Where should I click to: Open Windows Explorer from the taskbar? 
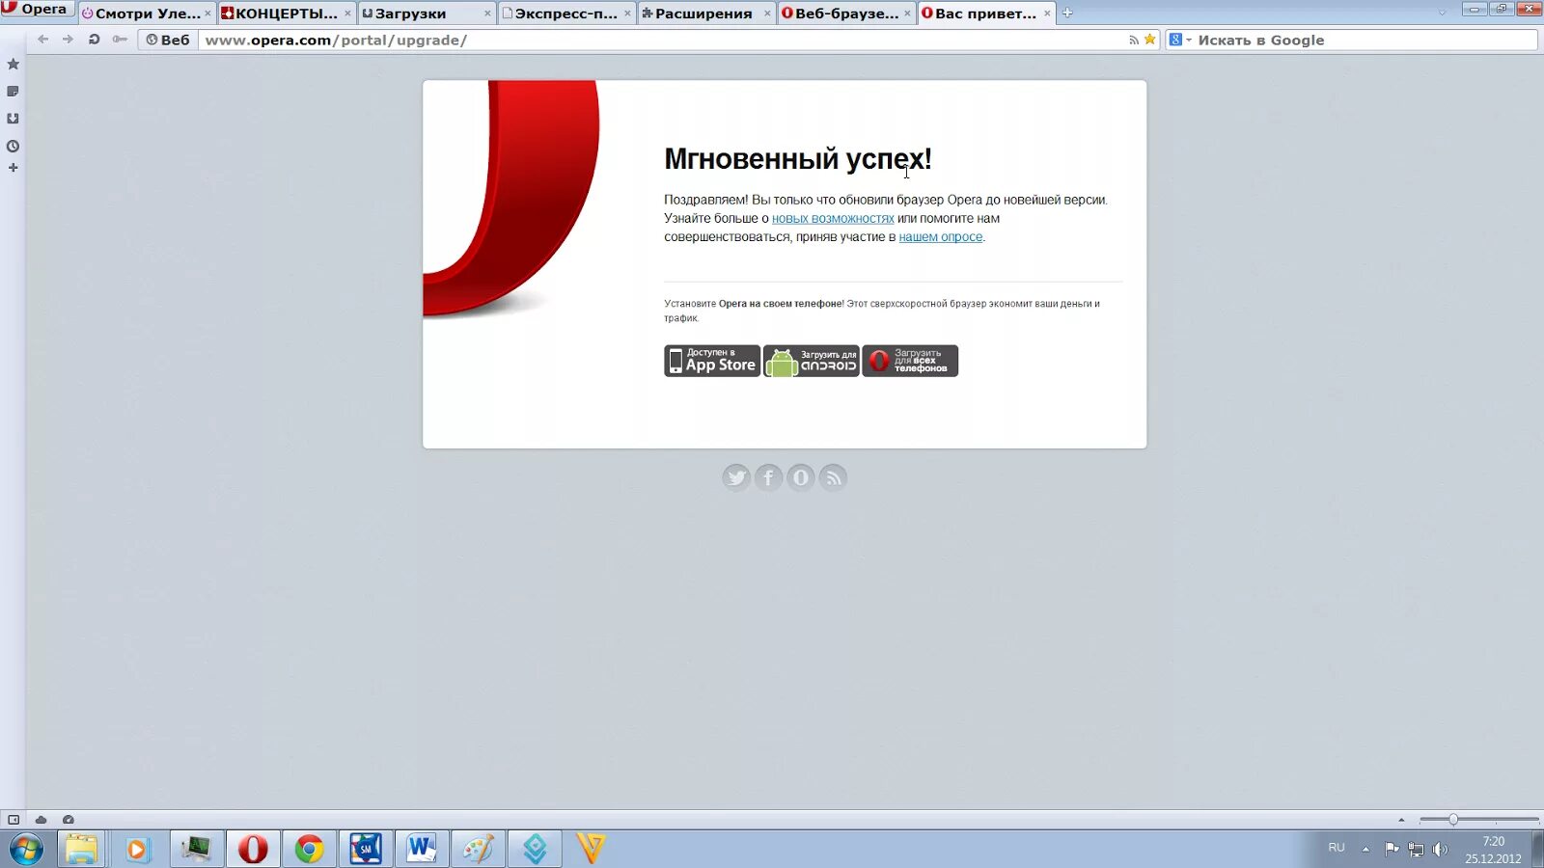click(x=82, y=850)
